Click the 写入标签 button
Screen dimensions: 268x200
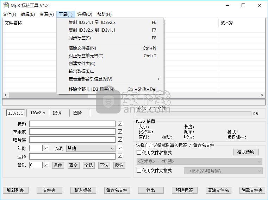click(83, 190)
